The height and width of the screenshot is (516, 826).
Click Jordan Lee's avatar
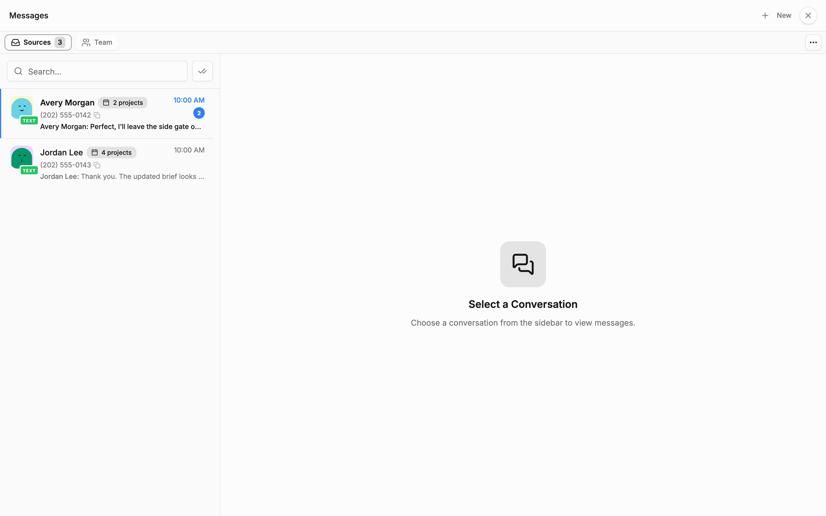coord(22,157)
